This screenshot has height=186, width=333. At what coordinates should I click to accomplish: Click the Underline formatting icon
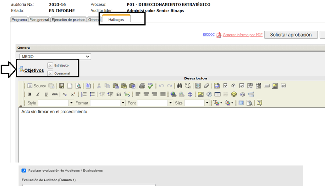click(x=46, y=94)
